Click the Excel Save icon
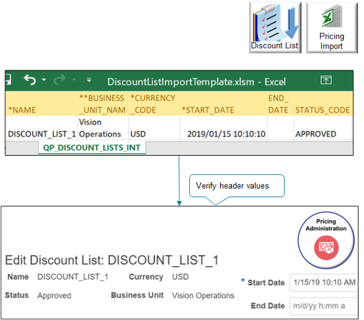The width and height of the screenshot is (364, 320). point(8,80)
